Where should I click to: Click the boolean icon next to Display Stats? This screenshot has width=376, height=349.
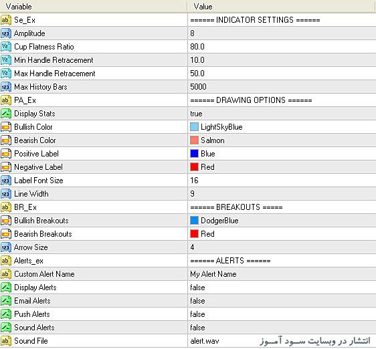(6, 114)
